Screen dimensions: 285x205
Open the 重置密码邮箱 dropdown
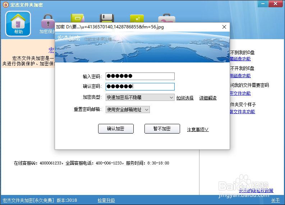click(128, 110)
